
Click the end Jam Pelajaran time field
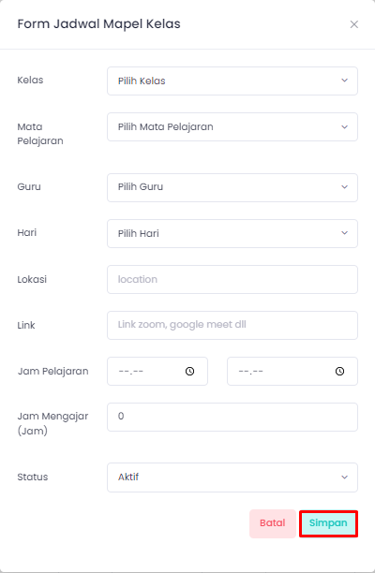click(292, 372)
